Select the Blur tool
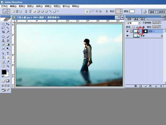This screenshot has width=166, height=125. pyautogui.click(x=3, y=48)
